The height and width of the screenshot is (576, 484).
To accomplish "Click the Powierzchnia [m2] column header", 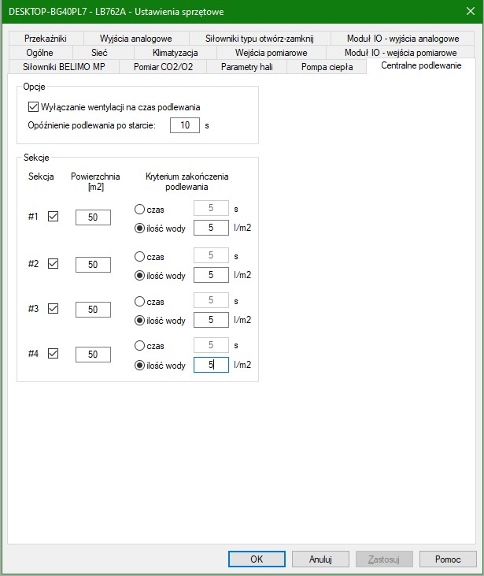I will pyautogui.click(x=95, y=181).
